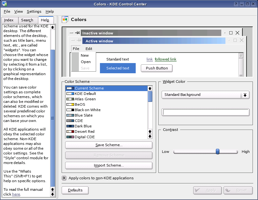Open the Settings menu

click(34, 11)
